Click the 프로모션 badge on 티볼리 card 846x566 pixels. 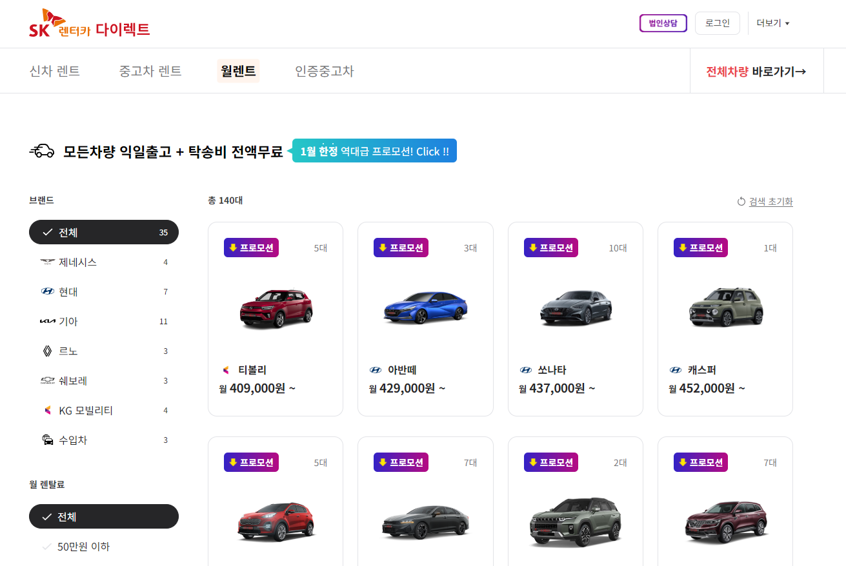coord(251,248)
